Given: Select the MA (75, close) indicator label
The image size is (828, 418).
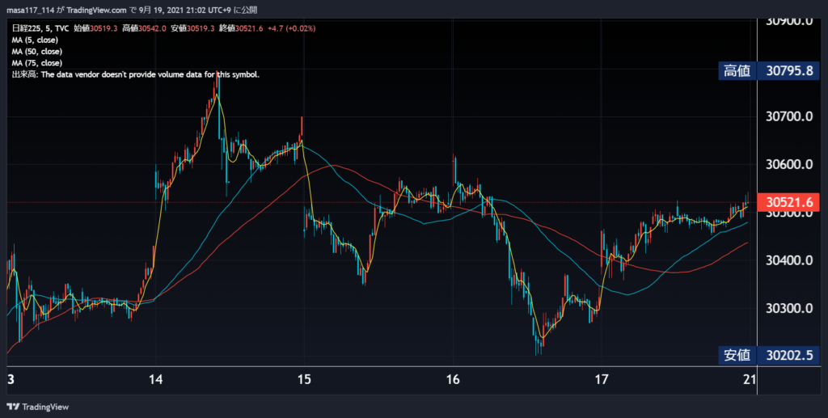Looking at the screenshot, I should click(x=37, y=63).
